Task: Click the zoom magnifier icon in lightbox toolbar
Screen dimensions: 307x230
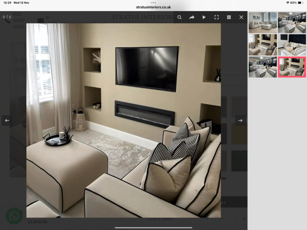Action: pyautogui.click(x=179, y=17)
